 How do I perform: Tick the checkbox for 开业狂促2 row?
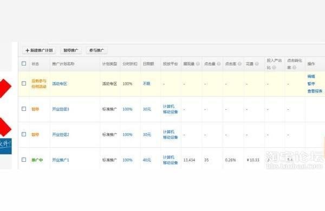click(x=24, y=134)
